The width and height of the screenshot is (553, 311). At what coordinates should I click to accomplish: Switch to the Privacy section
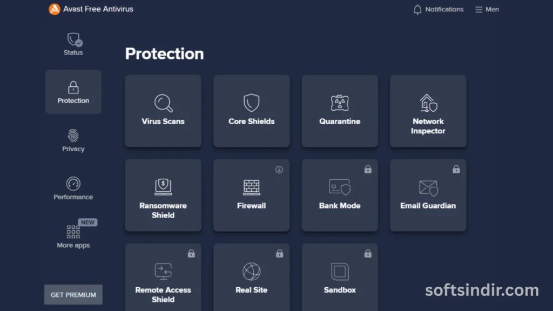coord(73,140)
